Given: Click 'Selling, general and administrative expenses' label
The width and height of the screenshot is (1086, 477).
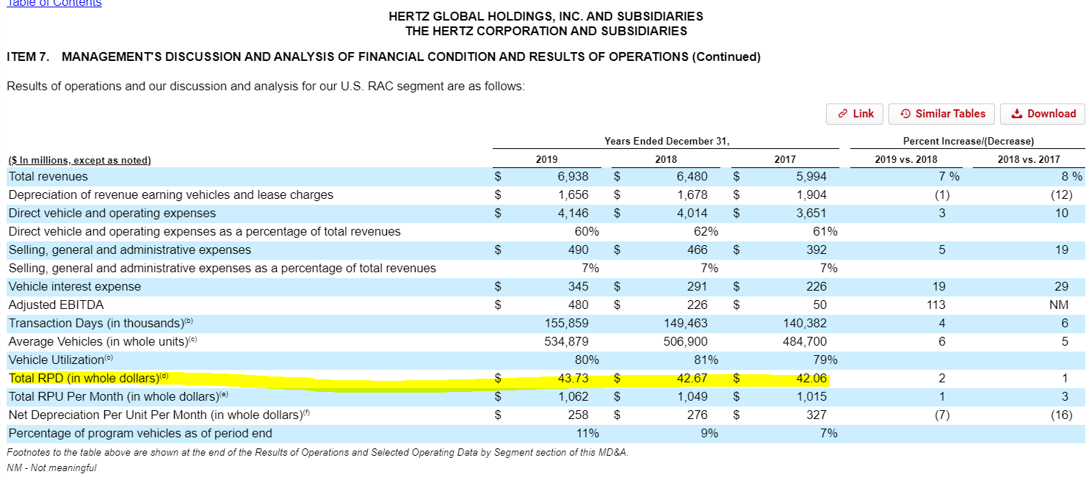Looking at the screenshot, I should [x=129, y=250].
